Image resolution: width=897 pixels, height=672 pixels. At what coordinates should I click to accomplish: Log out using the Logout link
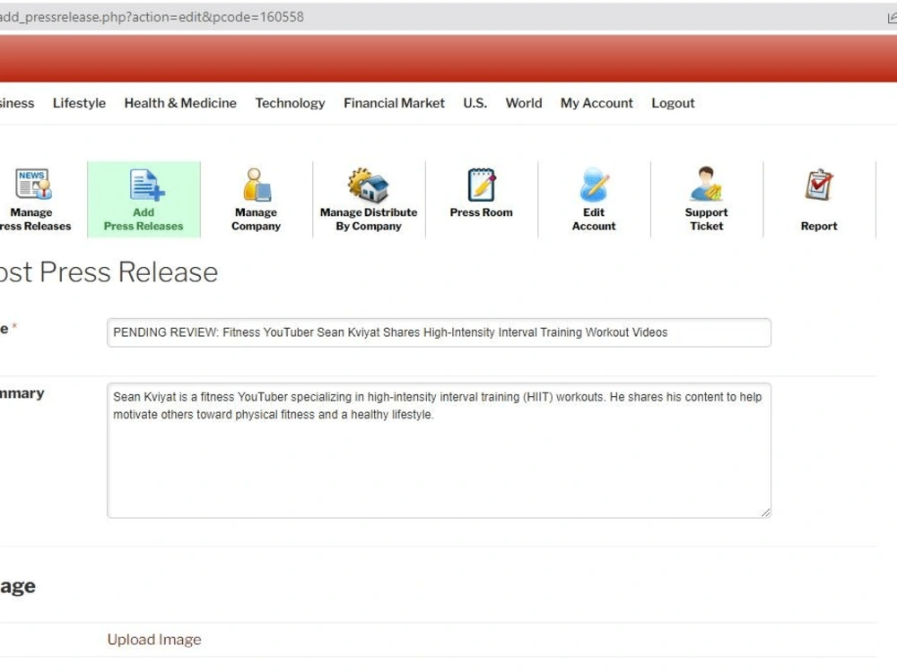tap(673, 103)
